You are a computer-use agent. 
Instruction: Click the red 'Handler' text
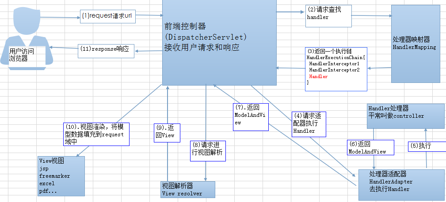tap(318, 77)
